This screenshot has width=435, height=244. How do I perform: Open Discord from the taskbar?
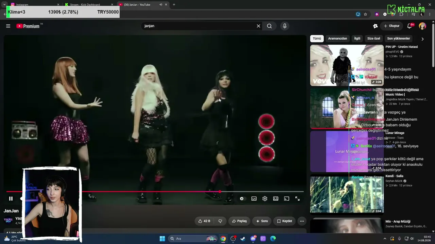click(253, 239)
